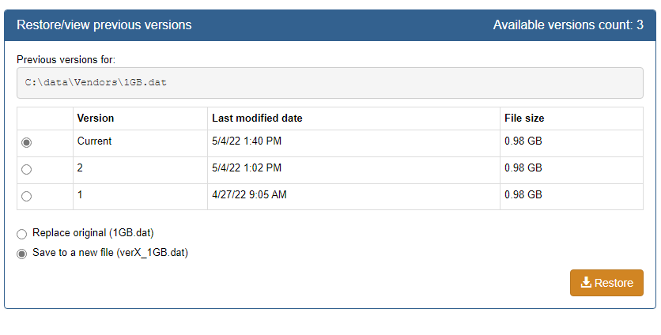Click the file size of Current version
The height and width of the screenshot is (335, 661).
pos(523,141)
